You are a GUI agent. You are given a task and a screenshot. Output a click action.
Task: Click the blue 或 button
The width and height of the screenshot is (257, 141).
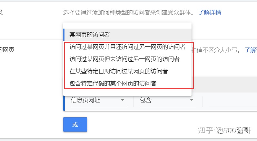(x=75, y=124)
